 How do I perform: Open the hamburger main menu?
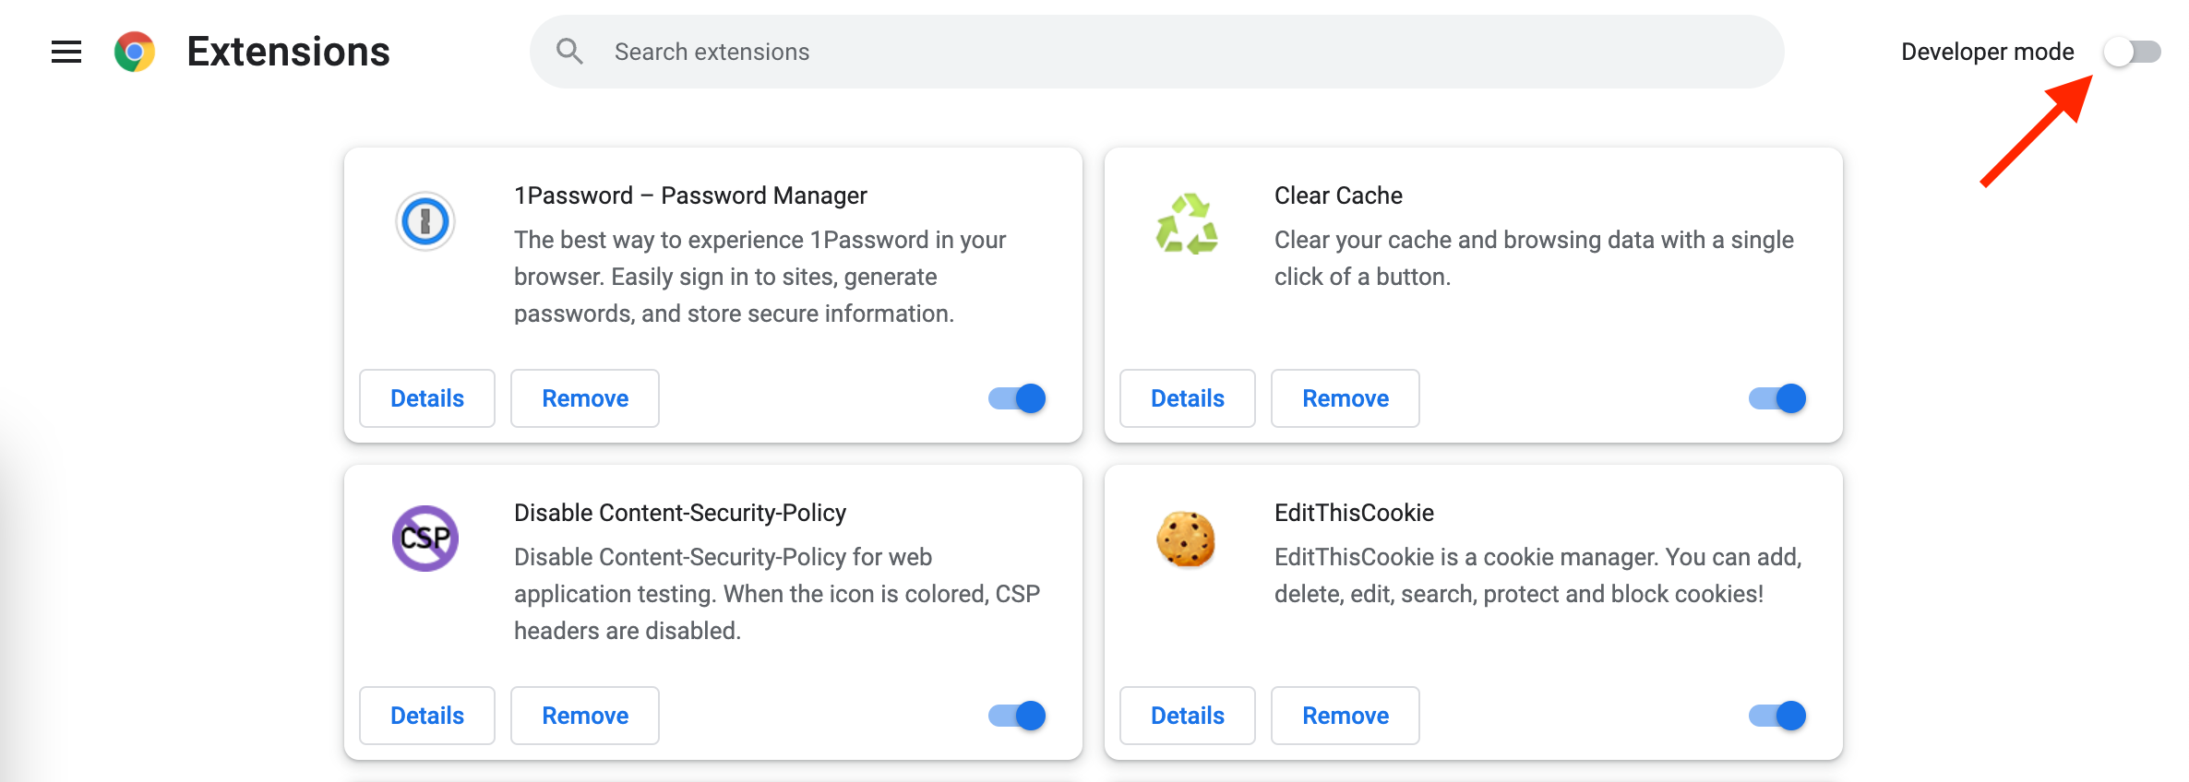click(66, 52)
